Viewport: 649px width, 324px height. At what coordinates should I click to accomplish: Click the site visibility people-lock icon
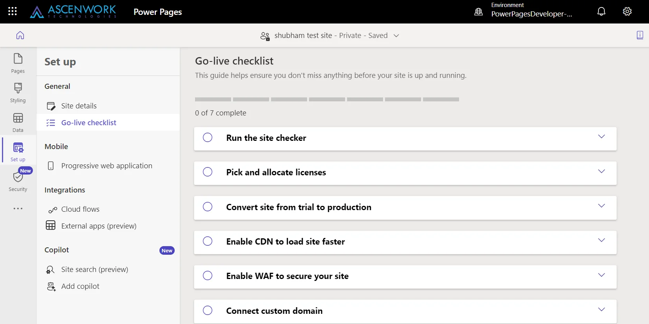[265, 36]
